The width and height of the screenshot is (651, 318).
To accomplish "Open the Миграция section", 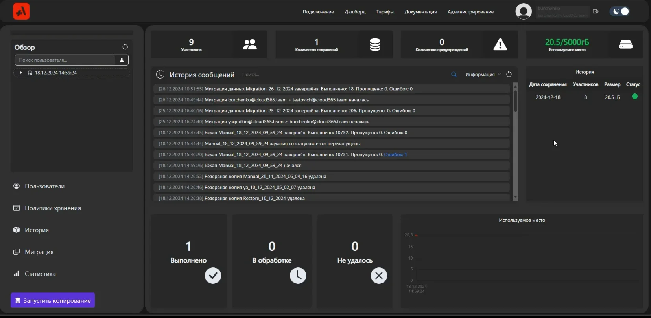I will coord(39,252).
